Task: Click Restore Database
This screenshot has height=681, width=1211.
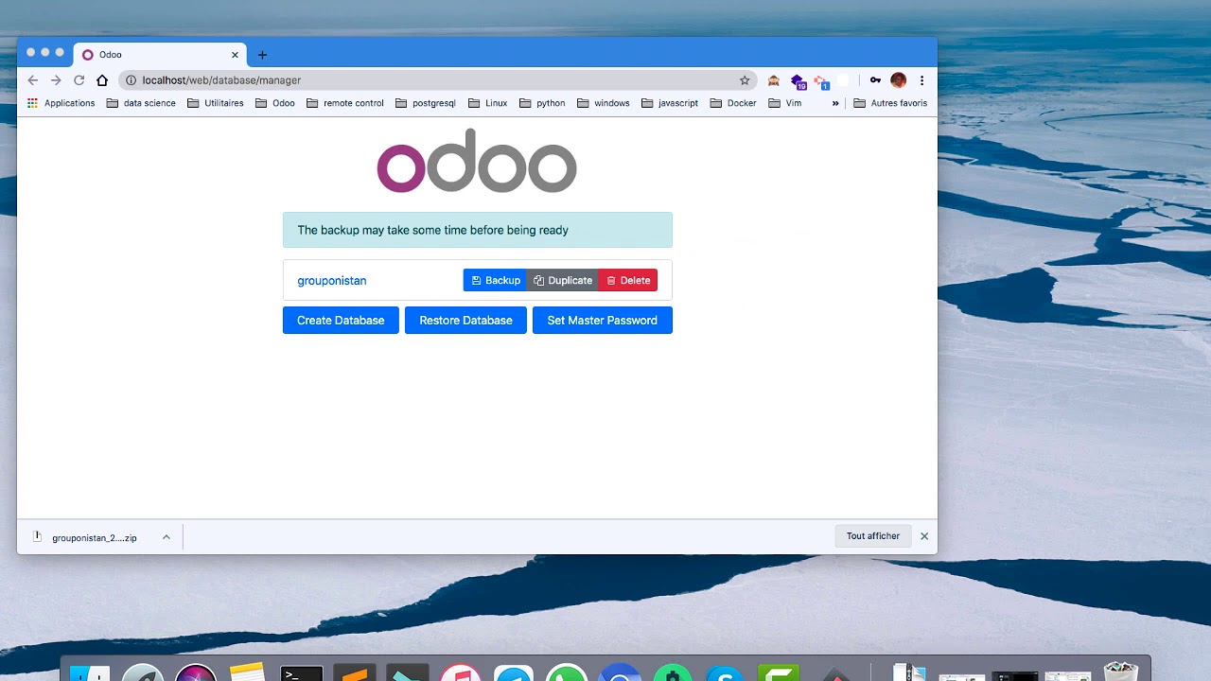Action: [x=465, y=321]
